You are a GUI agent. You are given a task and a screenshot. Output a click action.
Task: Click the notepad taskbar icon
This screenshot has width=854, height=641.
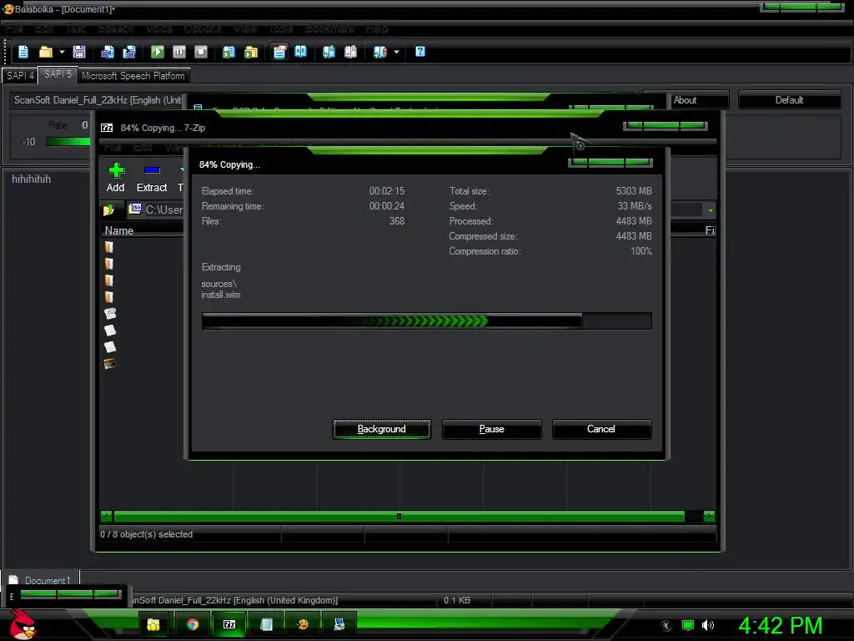coord(266,624)
